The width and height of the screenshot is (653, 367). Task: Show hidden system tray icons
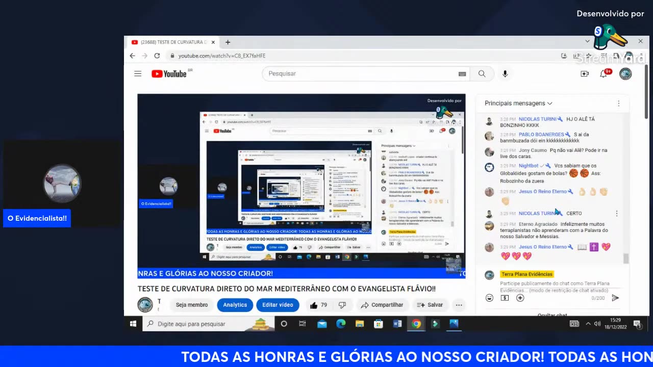tap(588, 324)
